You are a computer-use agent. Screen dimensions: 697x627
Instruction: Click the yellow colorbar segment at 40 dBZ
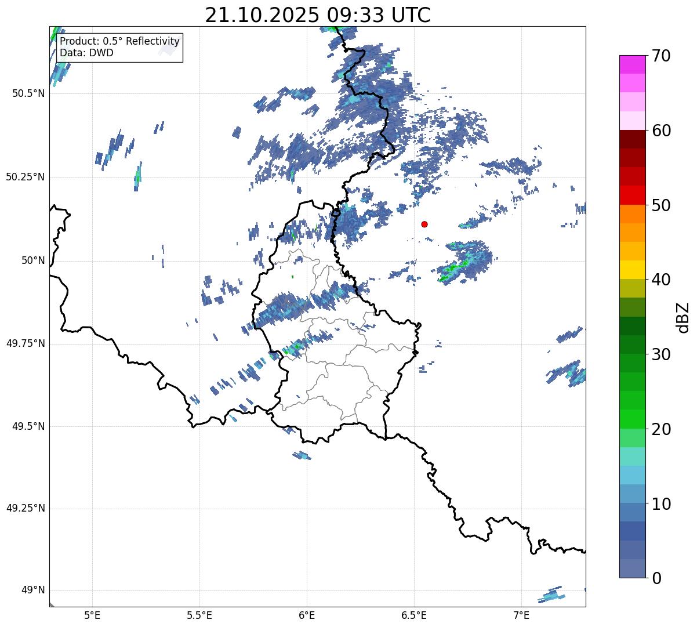pyautogui.click(x=633, y=270)
